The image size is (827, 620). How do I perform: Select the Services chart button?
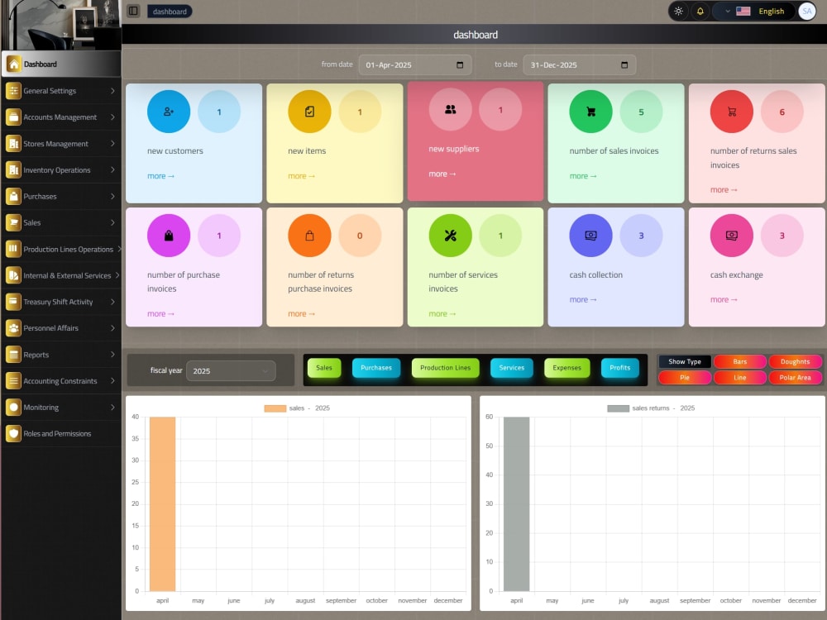[512, 368]
